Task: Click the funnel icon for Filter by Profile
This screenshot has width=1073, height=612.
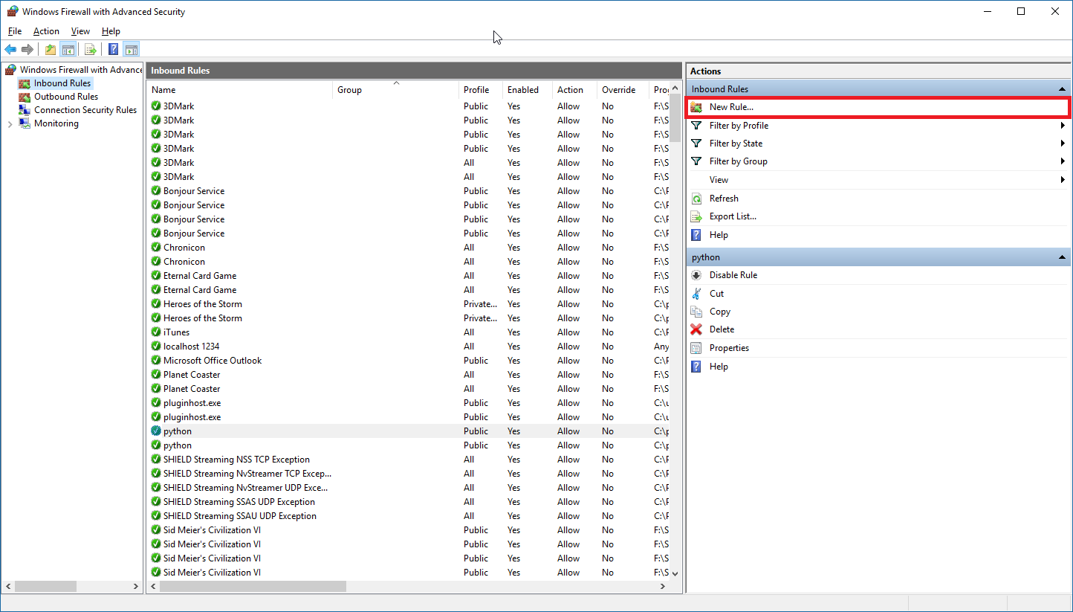Action: 696,126
